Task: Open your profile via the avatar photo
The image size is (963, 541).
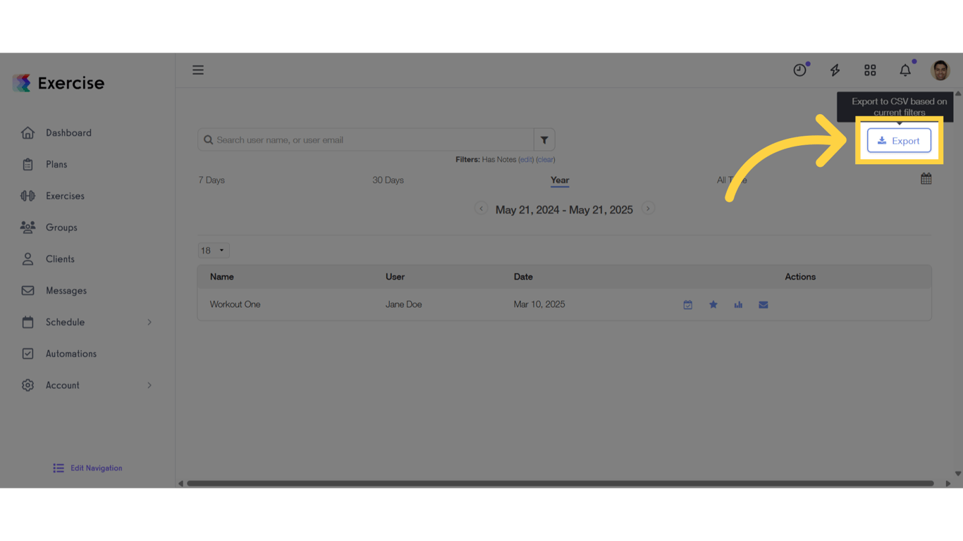Action: pyautogui.click(x=940, y=70)
